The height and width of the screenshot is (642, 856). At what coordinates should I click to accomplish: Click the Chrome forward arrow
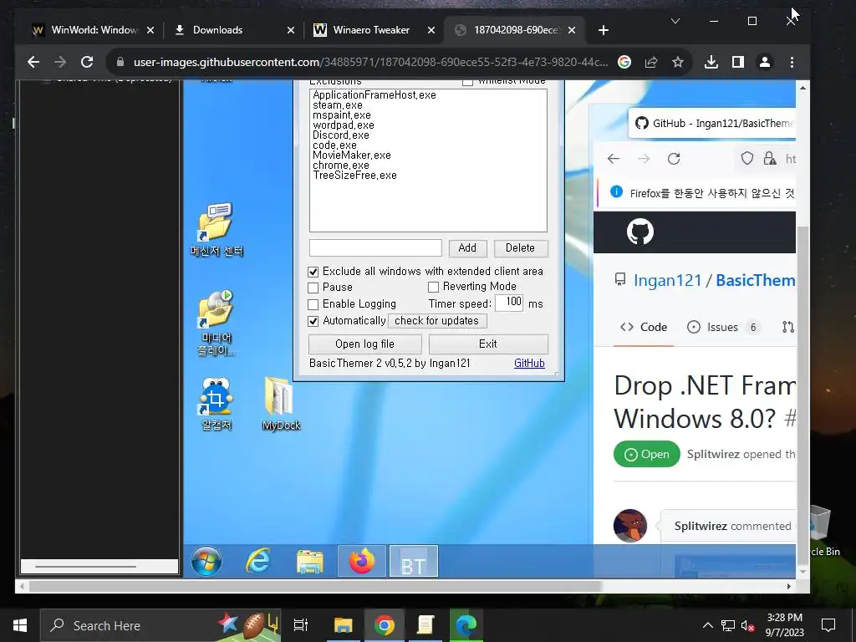(x=60, y=62)
